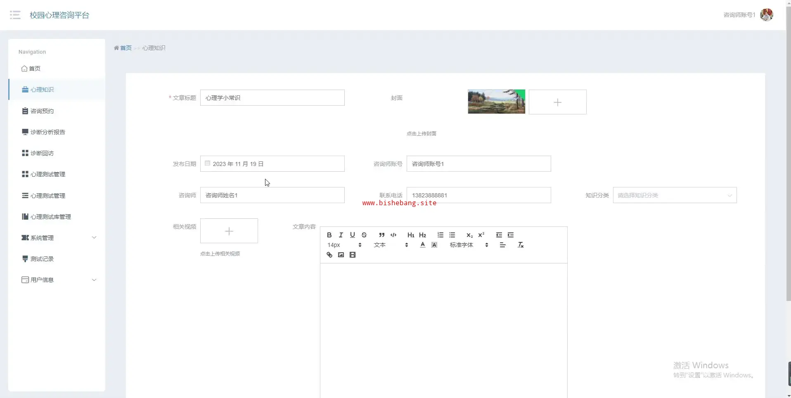This screenshot has width=791, height=398.
Task: Insert a hyperlink in the article editor
Action: 329,255
